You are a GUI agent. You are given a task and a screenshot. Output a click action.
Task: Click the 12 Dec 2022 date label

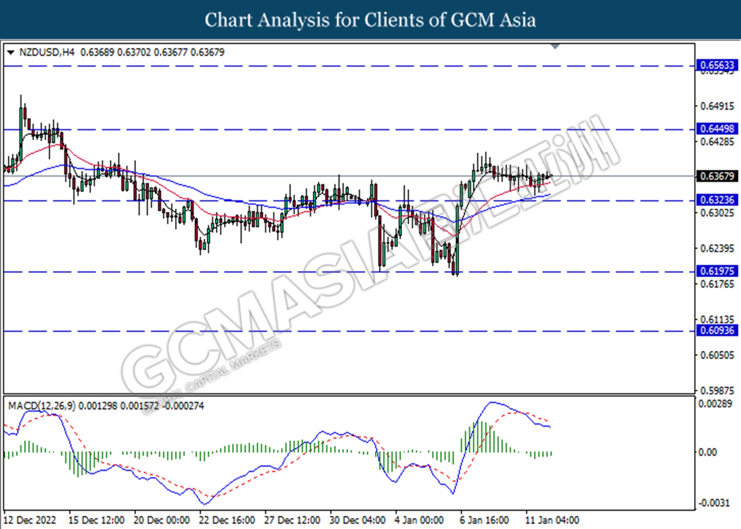point(30,520)
